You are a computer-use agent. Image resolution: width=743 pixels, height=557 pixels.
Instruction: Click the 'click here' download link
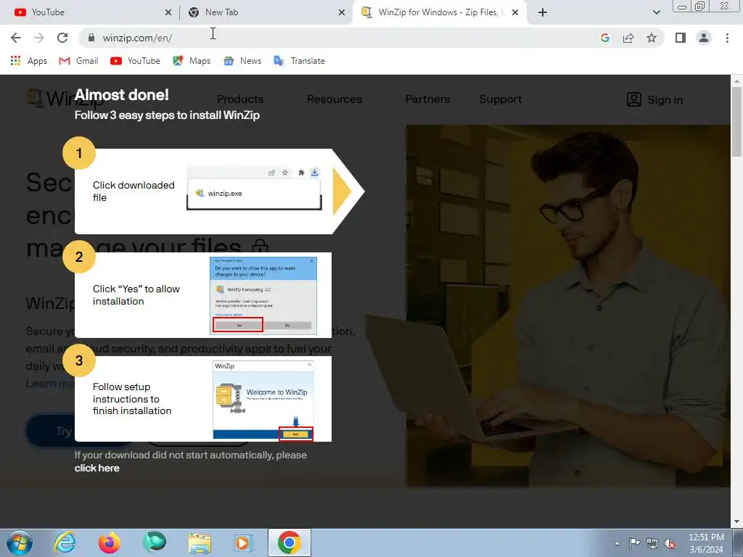point(97,468)
